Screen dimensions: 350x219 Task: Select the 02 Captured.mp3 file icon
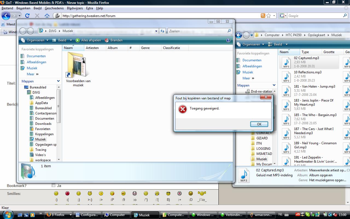click(x=286, y=62)
